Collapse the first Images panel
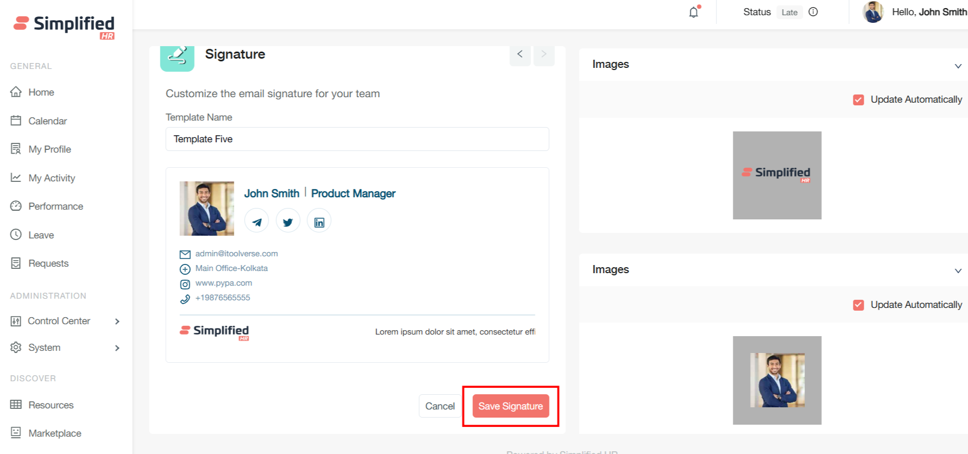968x454 pixels. pos(958,66)
